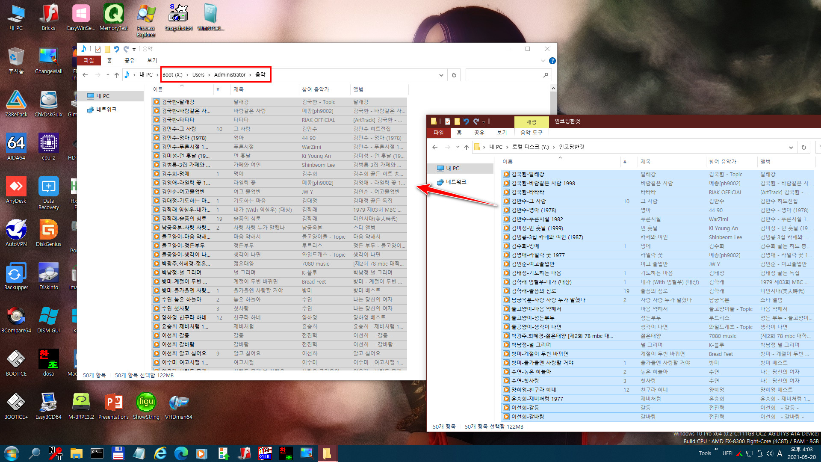Viewport: 821px width, 462px height.
Task: Open the WinNTSetup desktop icon
Action: pos(211,17)
